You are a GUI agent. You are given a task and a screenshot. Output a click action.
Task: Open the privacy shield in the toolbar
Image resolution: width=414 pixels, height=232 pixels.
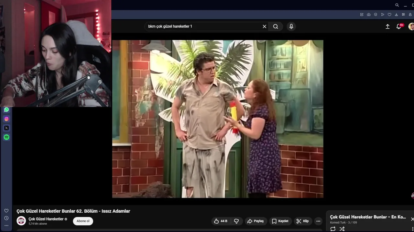click(376, 15)
